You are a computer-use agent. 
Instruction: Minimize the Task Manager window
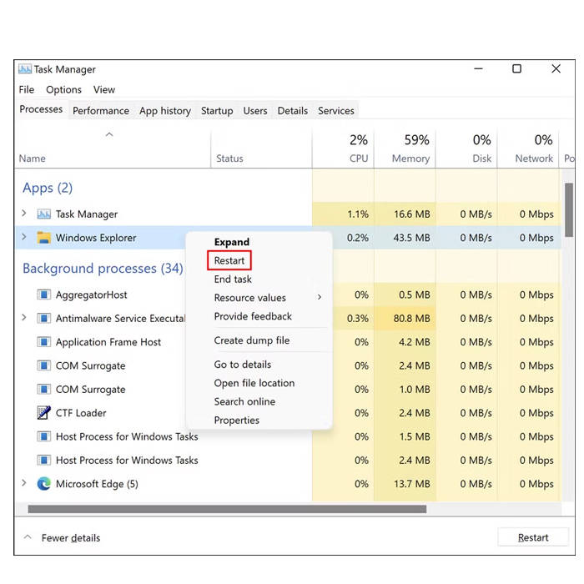pos(479,69)
